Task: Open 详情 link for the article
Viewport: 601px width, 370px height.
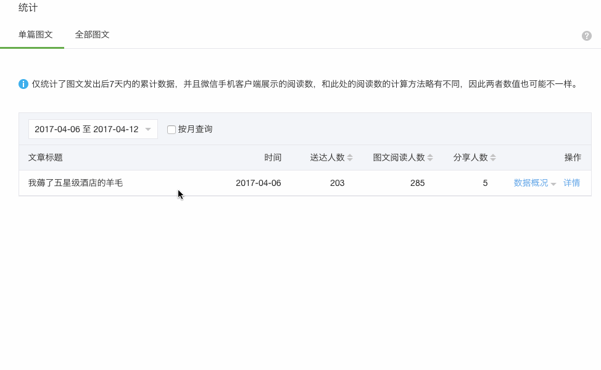Action: [571, 183]
